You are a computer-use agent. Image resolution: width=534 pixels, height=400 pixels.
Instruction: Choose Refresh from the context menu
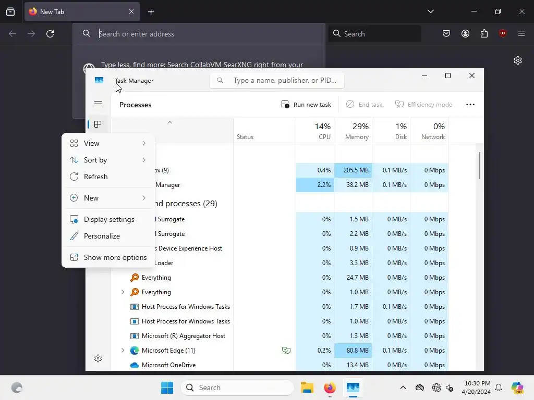coord(108,177)
